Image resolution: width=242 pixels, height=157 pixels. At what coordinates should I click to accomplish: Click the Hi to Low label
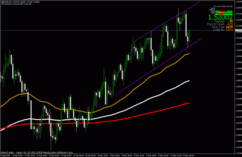tap(218, 27)
